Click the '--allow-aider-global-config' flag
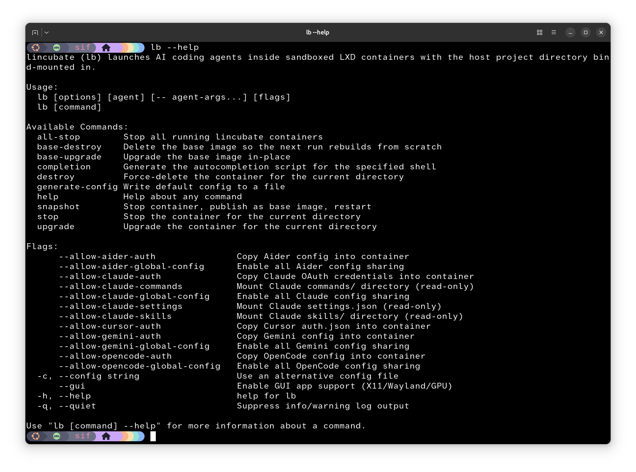This screenshot has width=636, height=472. tap(131, 267)
